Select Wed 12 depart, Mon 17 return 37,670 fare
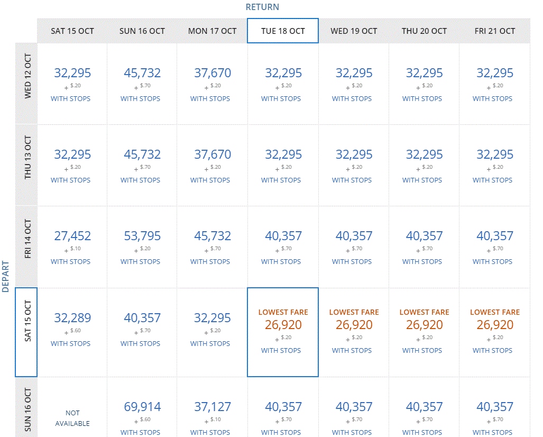 (x=212, y=73)
